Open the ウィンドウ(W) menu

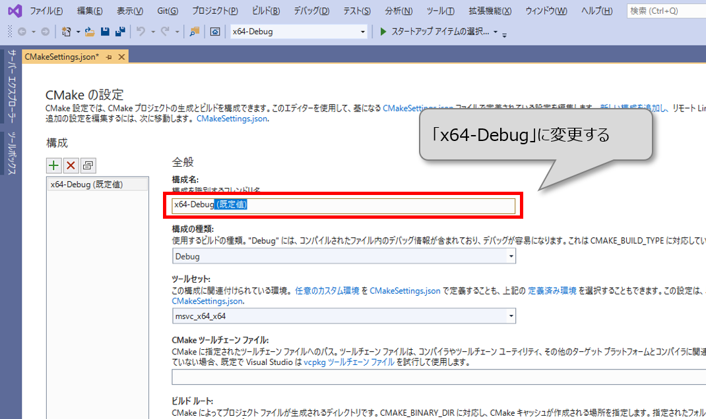(546, 11)
